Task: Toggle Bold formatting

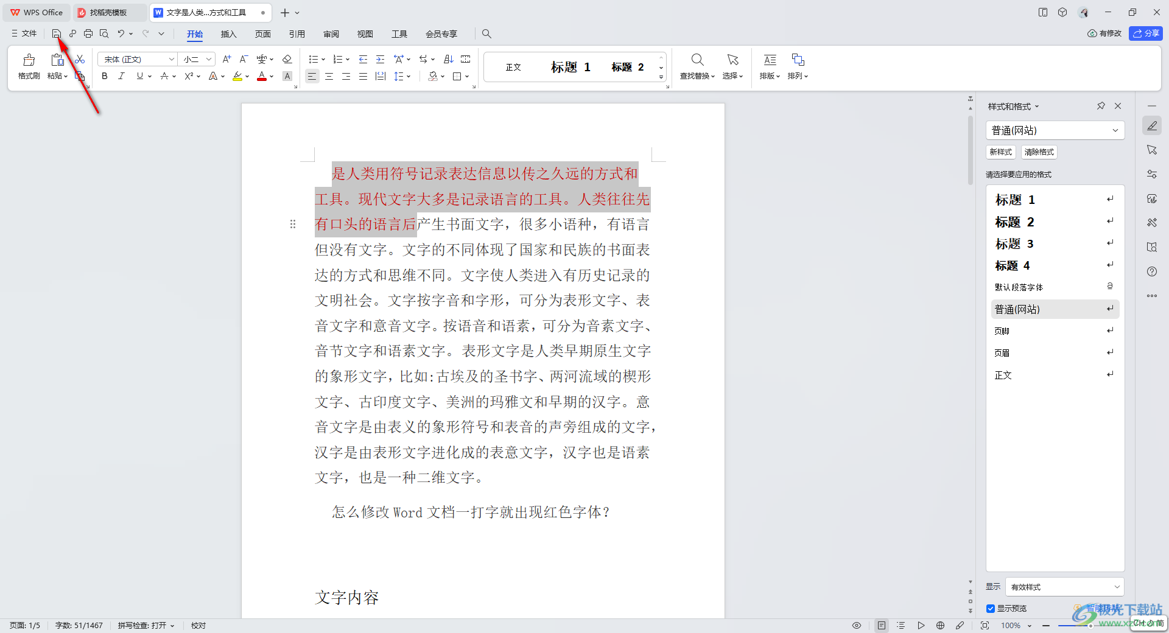Action: (x=105, y=76)
